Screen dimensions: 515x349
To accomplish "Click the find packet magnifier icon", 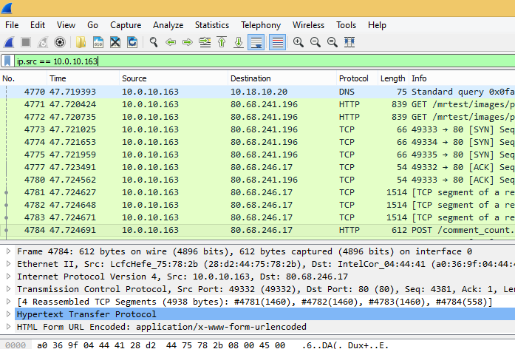I will tap(154, 42).
